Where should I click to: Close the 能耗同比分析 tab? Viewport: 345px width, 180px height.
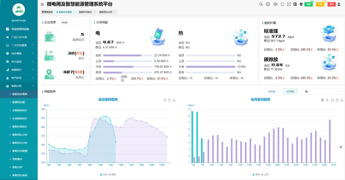click(114, 12)
